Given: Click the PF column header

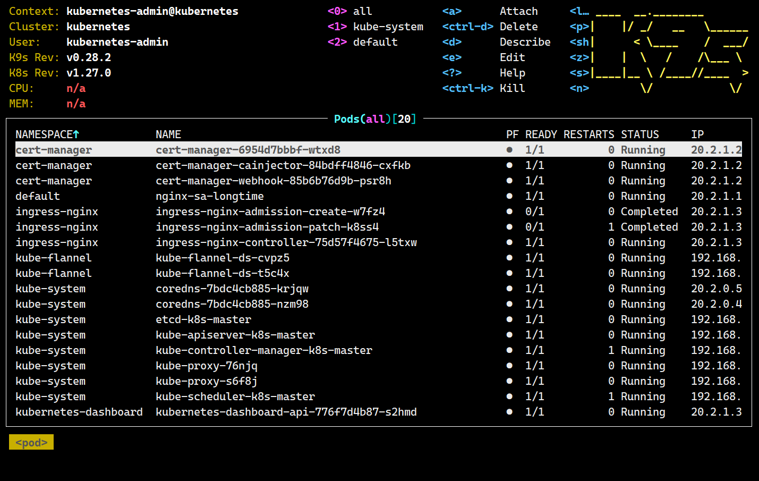Looking at the screenshot, I should [513, 134].
